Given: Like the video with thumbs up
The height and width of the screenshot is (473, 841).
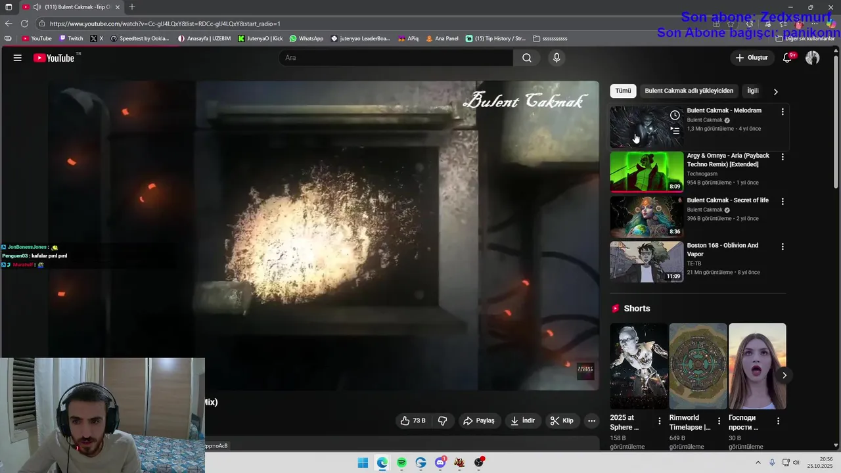Looking at the screenshot, I should coord(413,420).
